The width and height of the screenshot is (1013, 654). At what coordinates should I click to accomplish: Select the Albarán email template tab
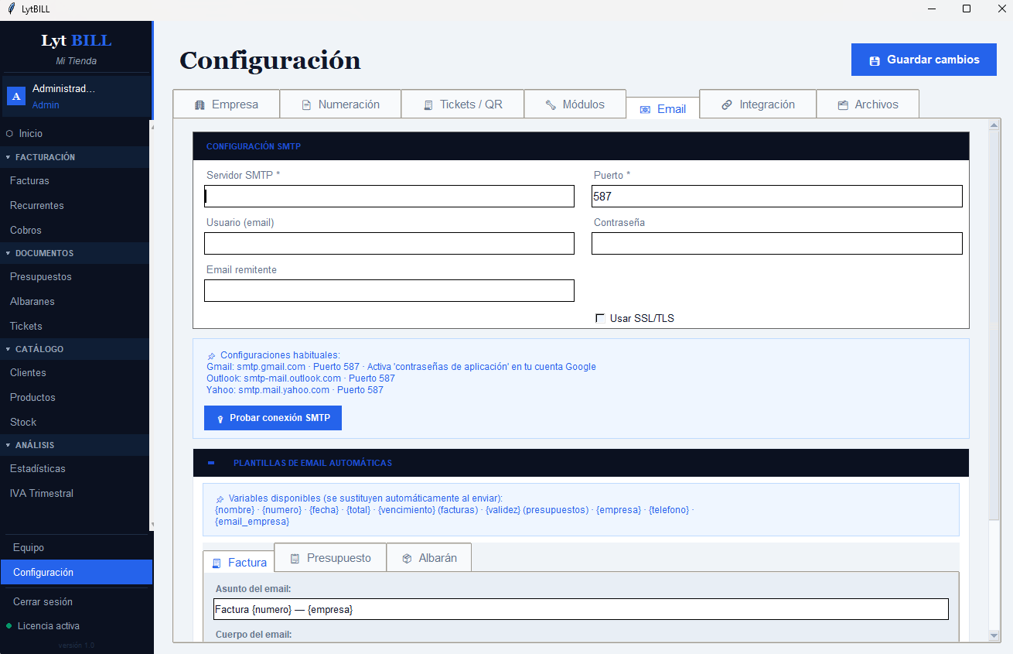point(428,558)
